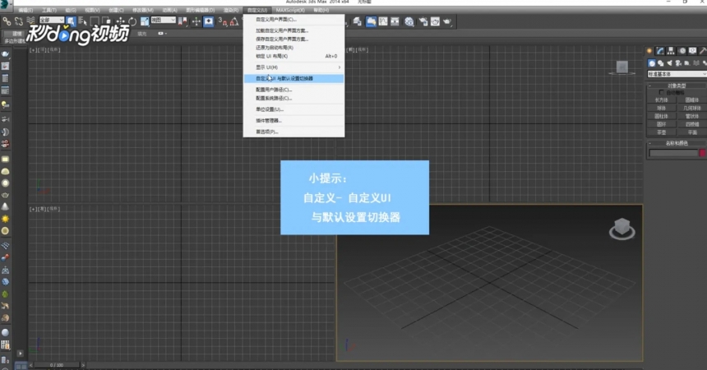Activate the Select and Rotate tool
The height and width of the screenshot is (370, 707).
pos(132,21)
